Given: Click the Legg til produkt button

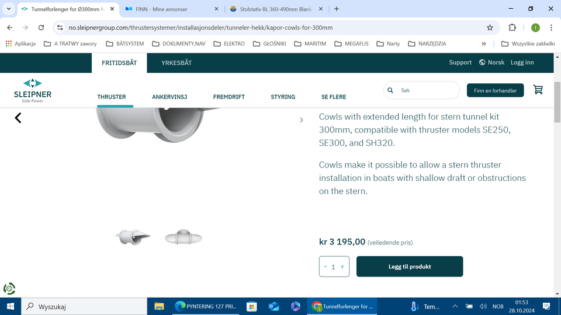Looking at the screenshot, I should [x=410, y=267].
